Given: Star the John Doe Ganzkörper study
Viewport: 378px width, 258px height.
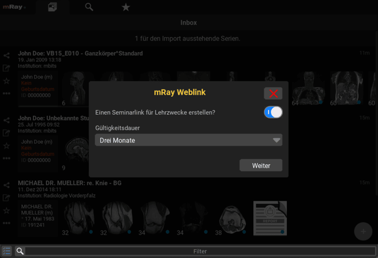Looking at the screenshot, I should pyautogui.click(x=6, y=81).
